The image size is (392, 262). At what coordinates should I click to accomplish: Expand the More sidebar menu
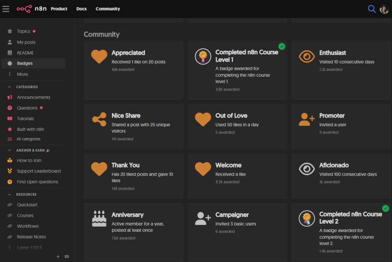[22, 74]
